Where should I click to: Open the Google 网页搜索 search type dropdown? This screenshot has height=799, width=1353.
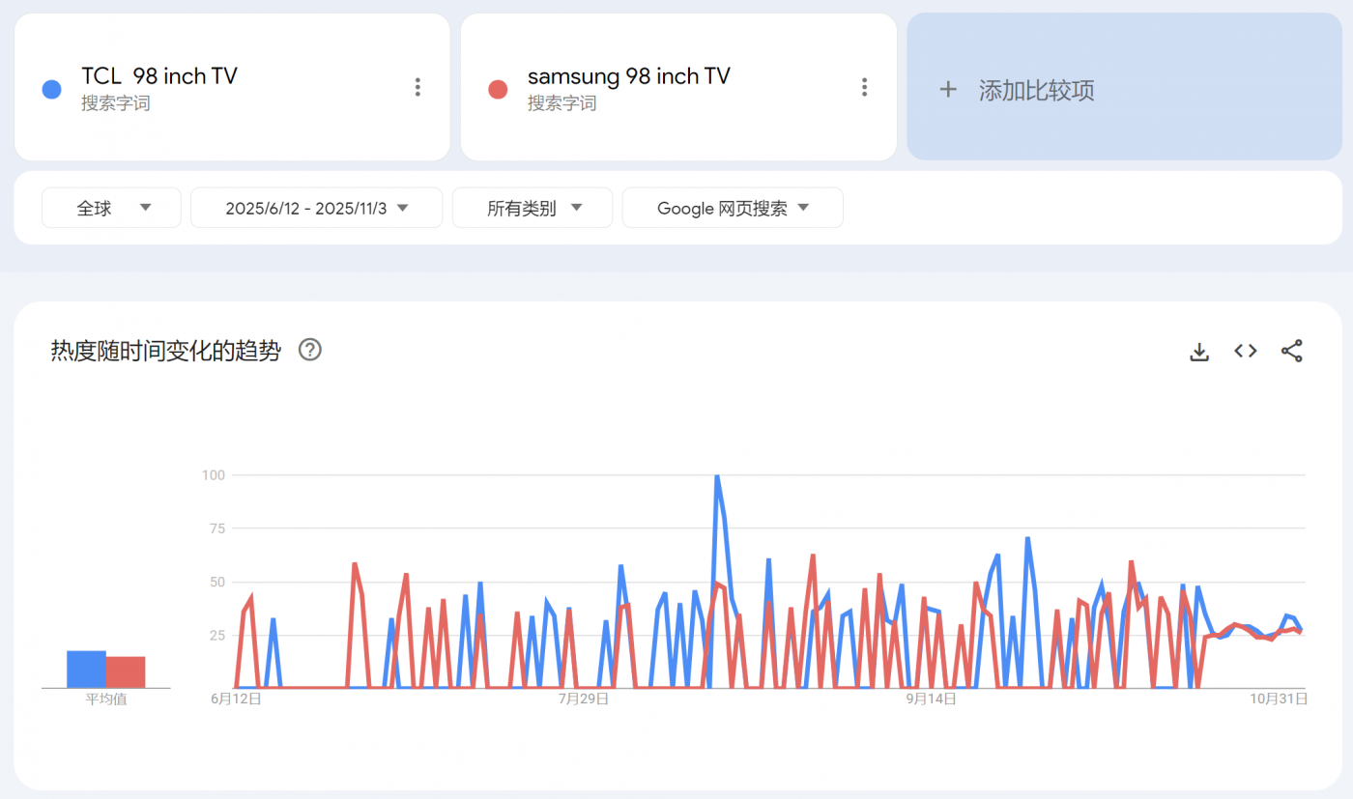732,208
